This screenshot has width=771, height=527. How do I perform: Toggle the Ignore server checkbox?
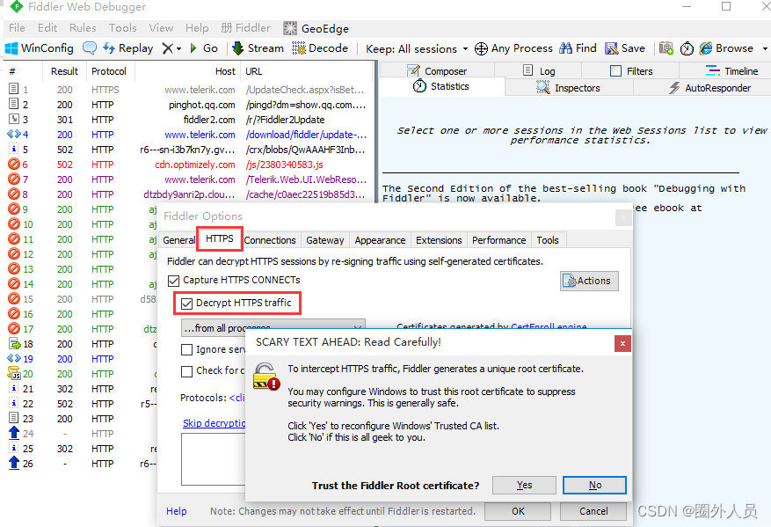point(186,350)
